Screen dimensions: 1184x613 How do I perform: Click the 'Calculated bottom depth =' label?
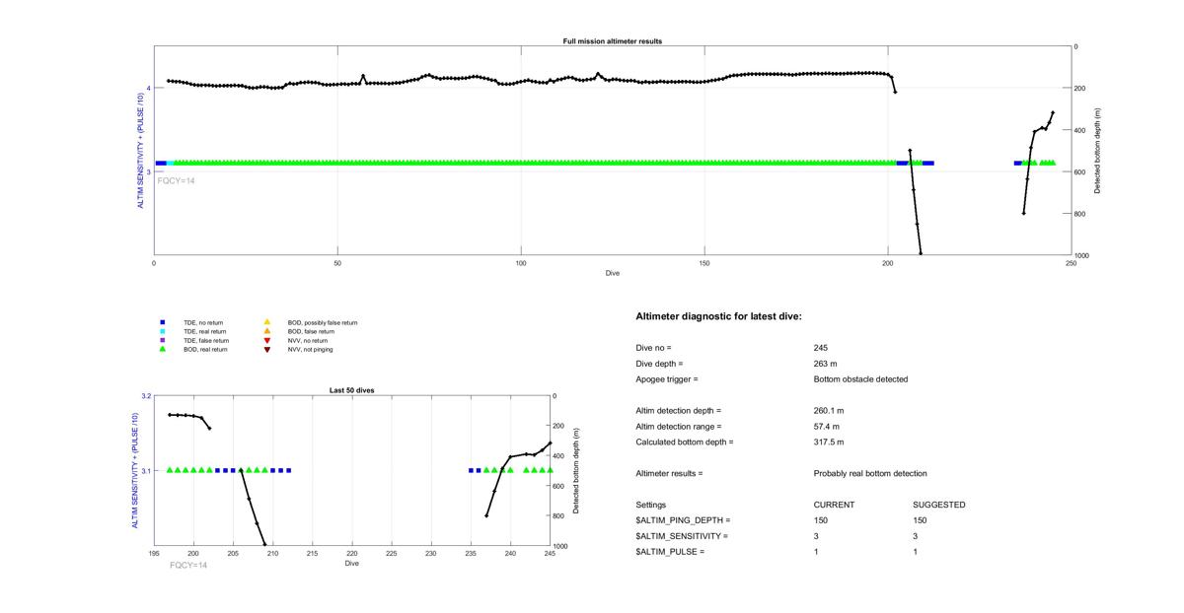pos(685,443)
